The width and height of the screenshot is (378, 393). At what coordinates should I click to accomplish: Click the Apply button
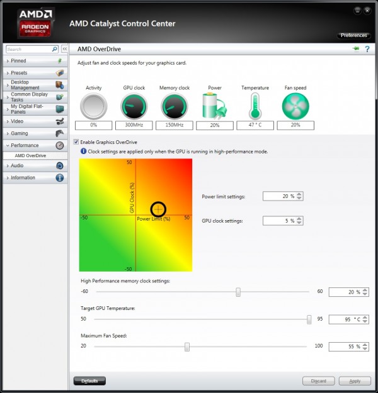point(355,381)
